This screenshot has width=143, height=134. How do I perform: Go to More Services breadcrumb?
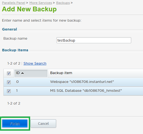[x=41, y=3]
